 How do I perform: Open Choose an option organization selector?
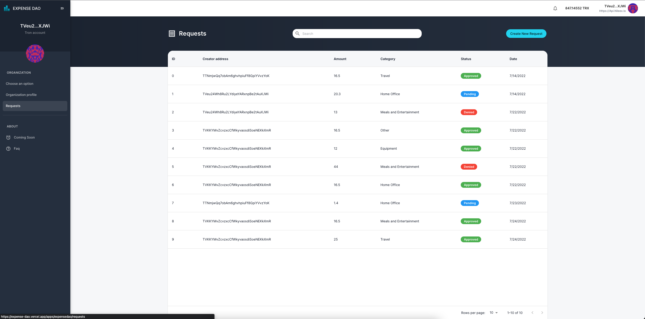[20, 84]
